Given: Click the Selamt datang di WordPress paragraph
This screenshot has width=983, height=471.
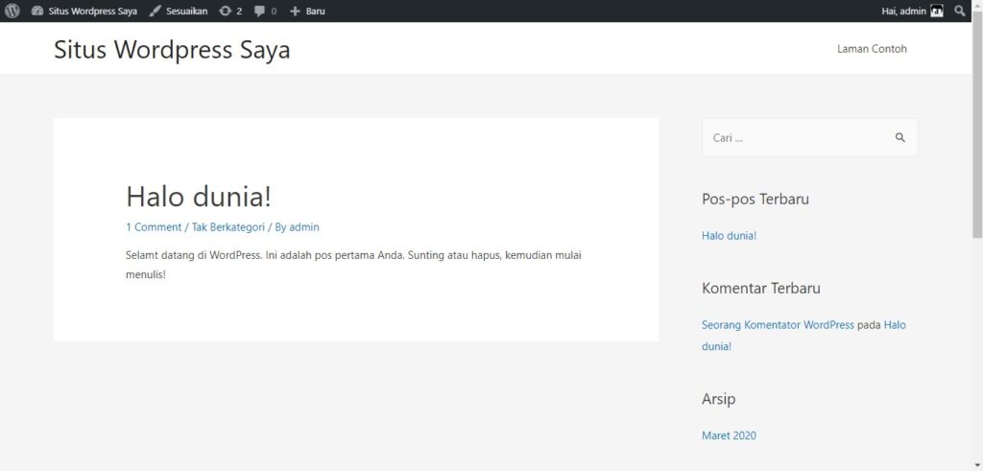Looking at the screenshot, I should click(354, 265).
